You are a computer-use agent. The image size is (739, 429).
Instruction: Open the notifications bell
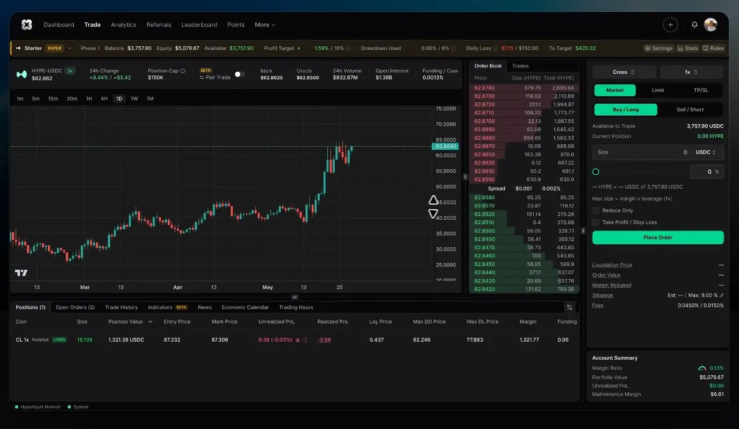[x=694, y=24]
